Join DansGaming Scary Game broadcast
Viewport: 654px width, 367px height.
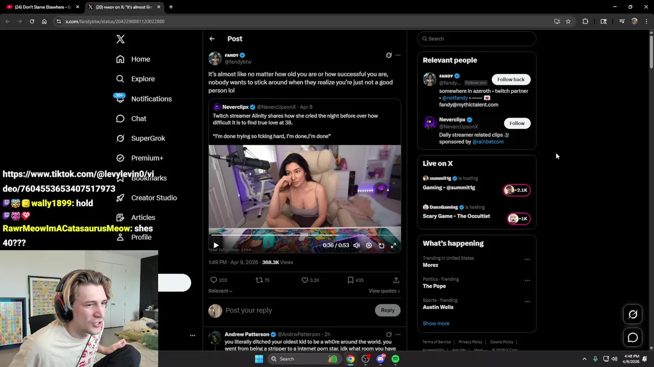coord(519,219)
